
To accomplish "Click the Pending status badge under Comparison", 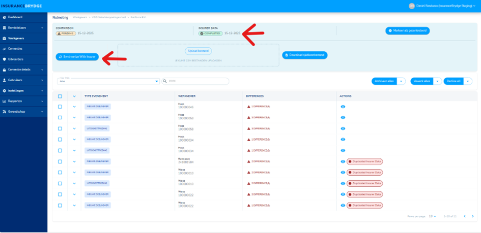I will tap(66, 34).
